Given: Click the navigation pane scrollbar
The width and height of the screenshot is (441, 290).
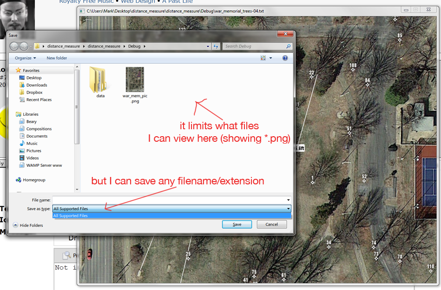Looking at the screenshot, I should click(77, 107).
